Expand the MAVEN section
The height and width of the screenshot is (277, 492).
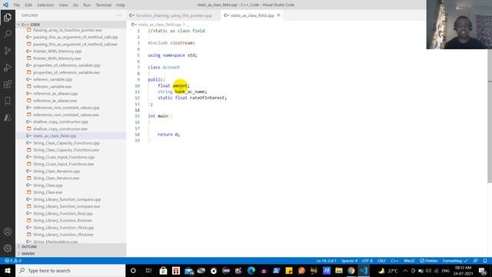coord(71,253)
